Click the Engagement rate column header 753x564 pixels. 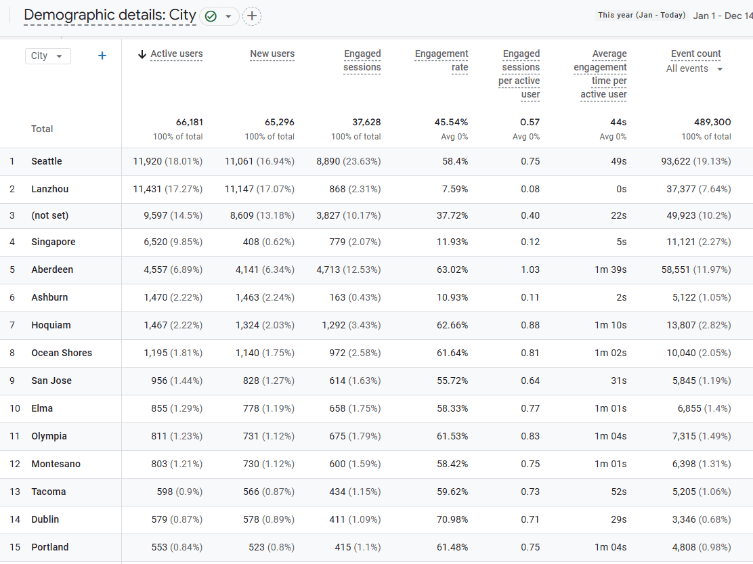442,60
